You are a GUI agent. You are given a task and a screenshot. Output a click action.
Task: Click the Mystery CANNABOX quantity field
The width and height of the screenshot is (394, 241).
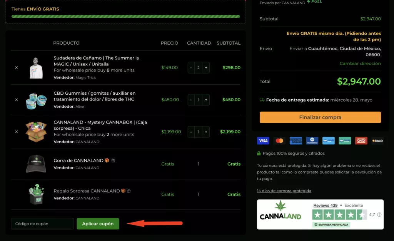click(x=199, y=132)
